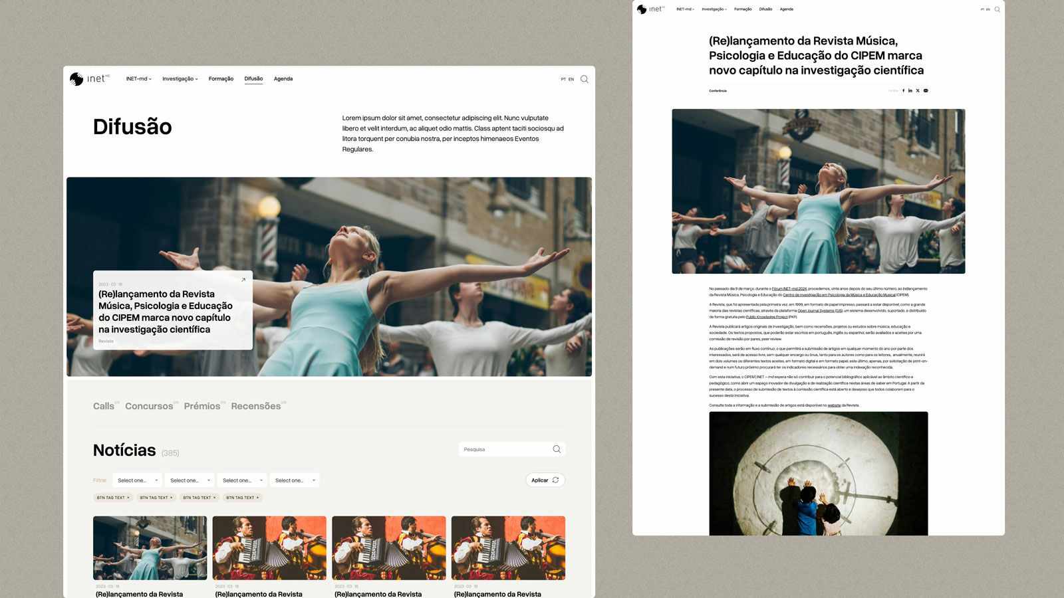
Task: Click the Filtrar label
Action: pos(100,480)
